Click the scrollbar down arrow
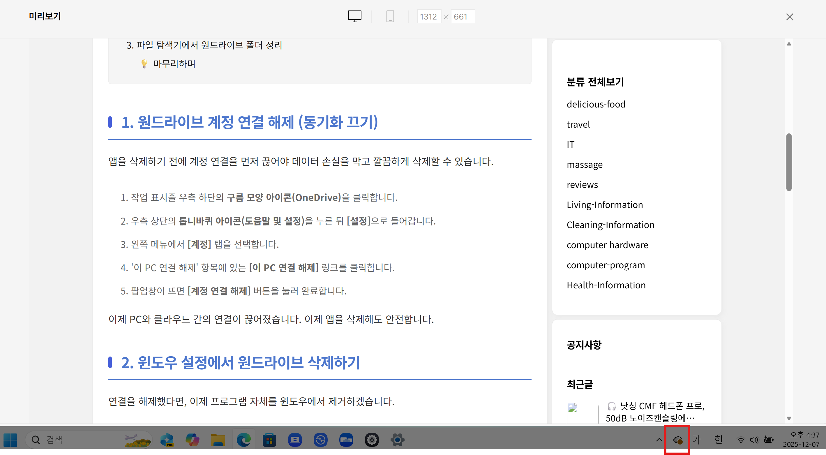This screenshot has height=455, width=826. click(789, 418)
